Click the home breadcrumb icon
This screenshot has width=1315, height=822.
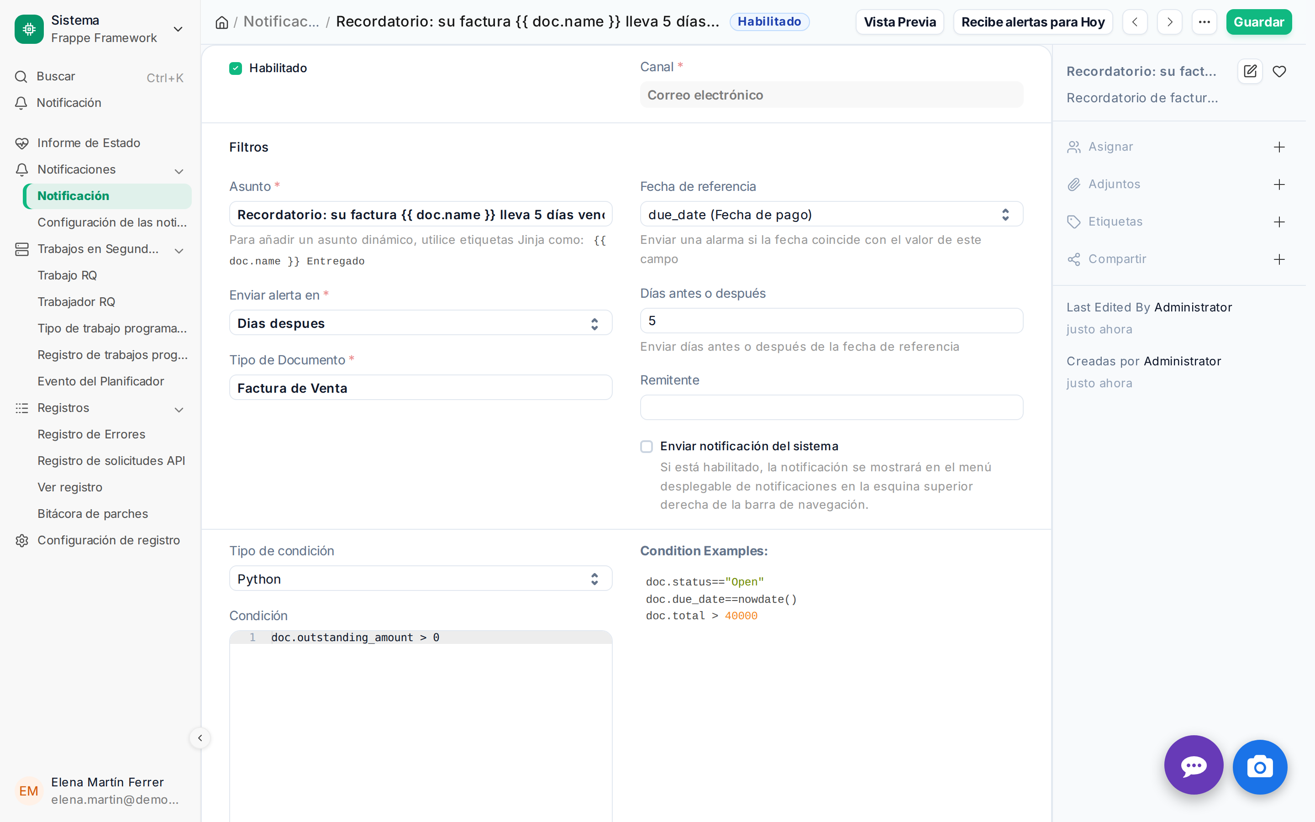coord(222,22)
